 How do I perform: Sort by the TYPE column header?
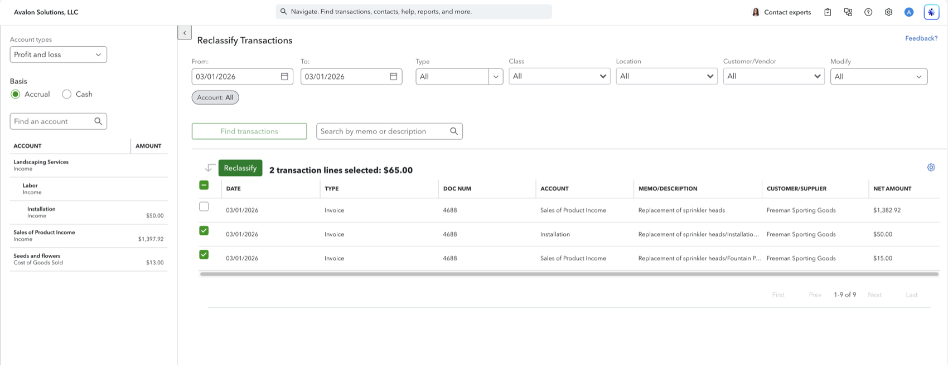(x=332, y=189)
